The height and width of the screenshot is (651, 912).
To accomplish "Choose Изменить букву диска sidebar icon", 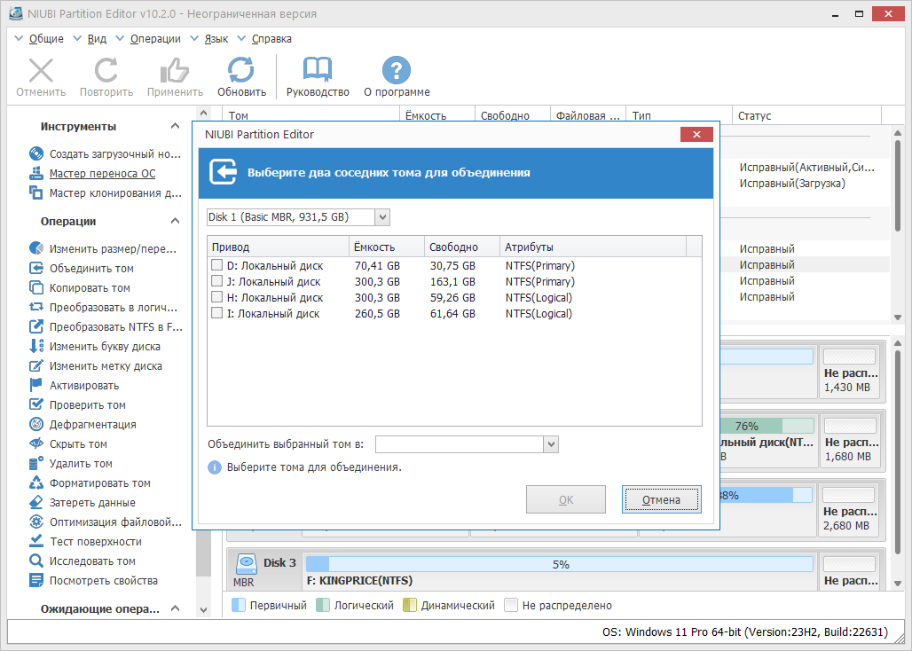I will tap(36, 346).
